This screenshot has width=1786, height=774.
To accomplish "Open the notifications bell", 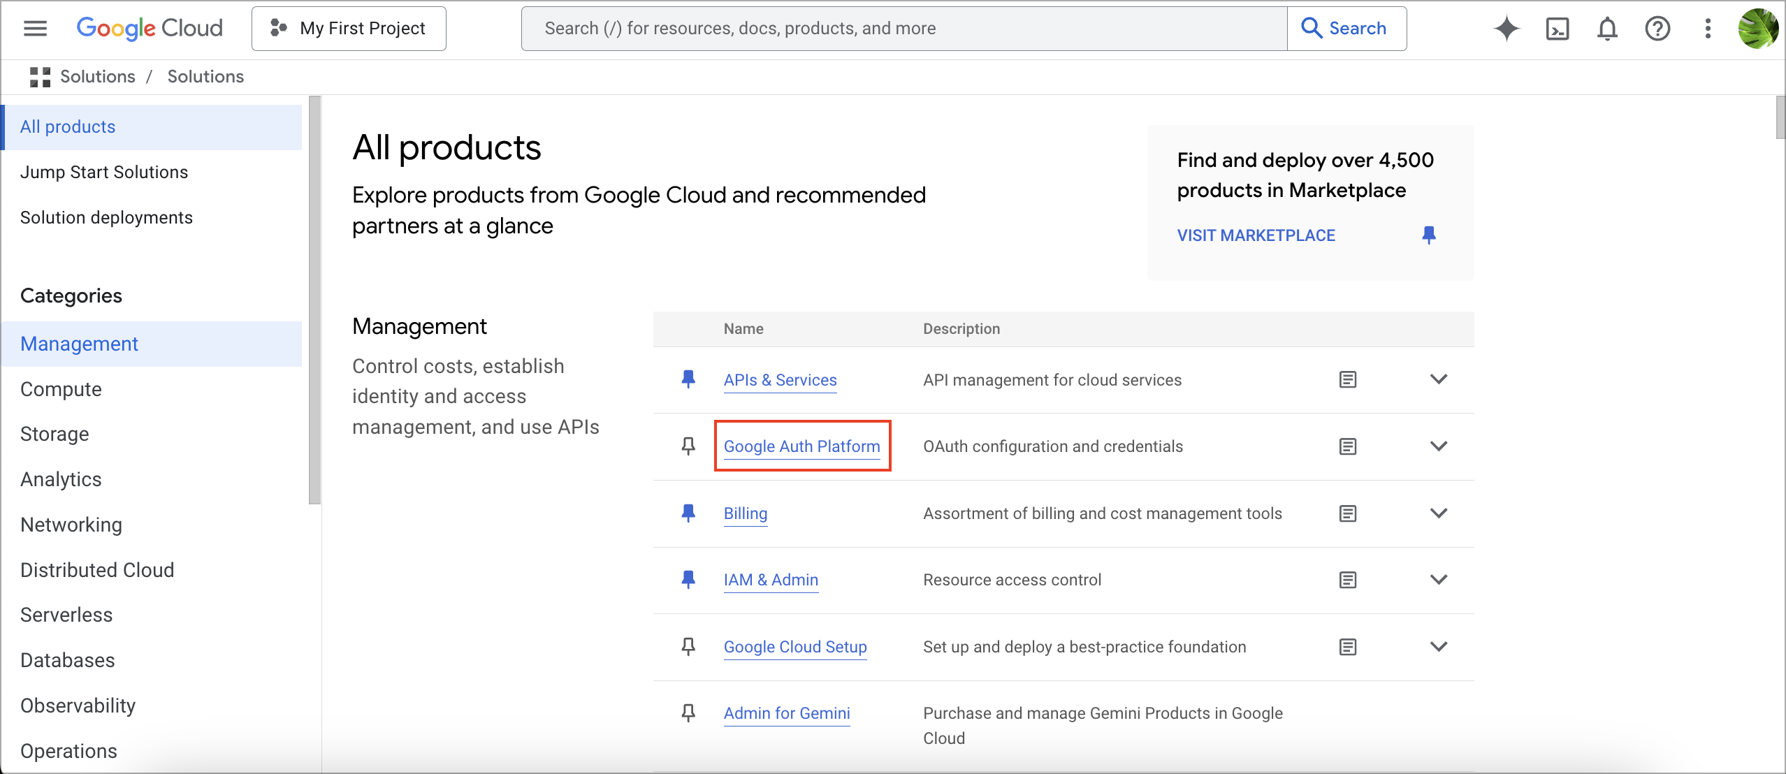I will tap(1607, 29).
